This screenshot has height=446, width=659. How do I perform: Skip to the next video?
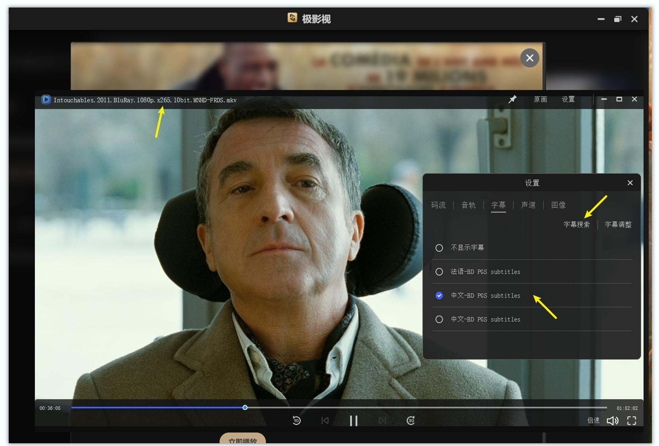click(x=382, y=421)
